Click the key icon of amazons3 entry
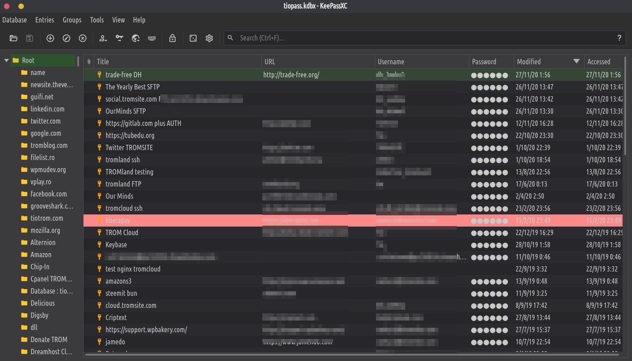 (x=100, y=281)
